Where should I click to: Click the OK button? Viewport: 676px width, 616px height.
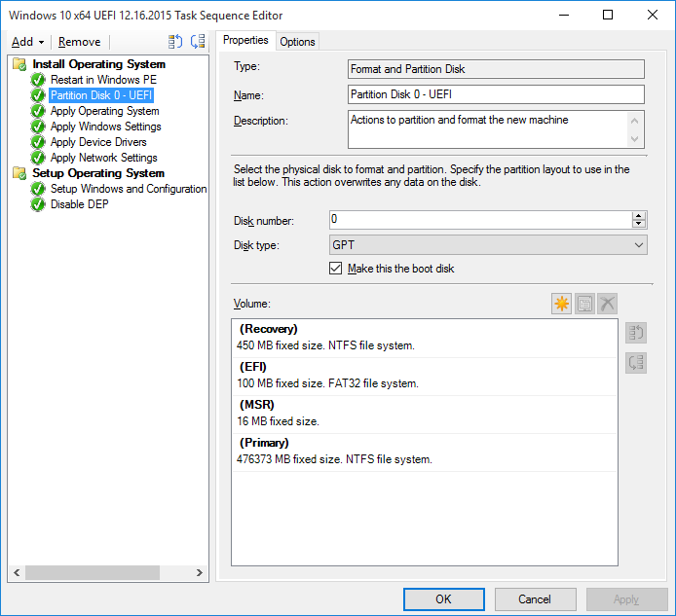[x=443, y=599]
